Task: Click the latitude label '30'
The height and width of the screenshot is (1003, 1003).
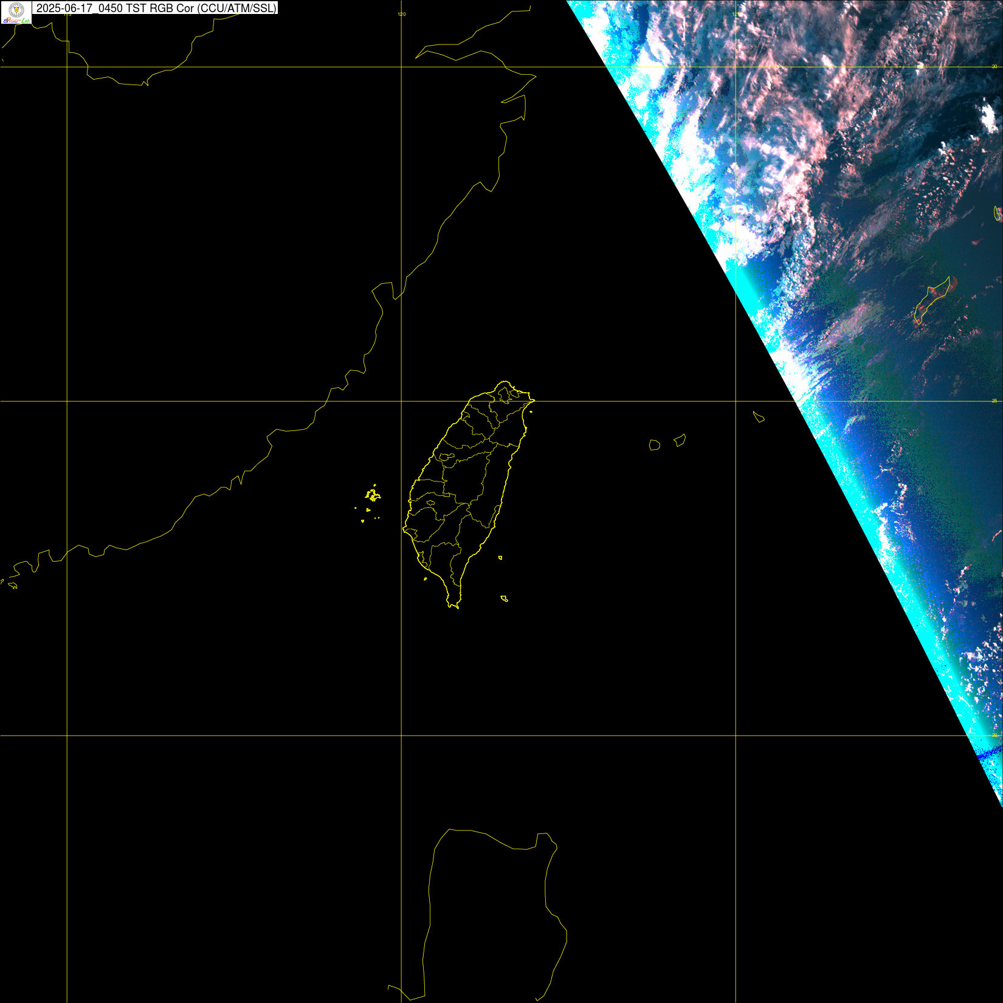Action: (x=994, y=66)
